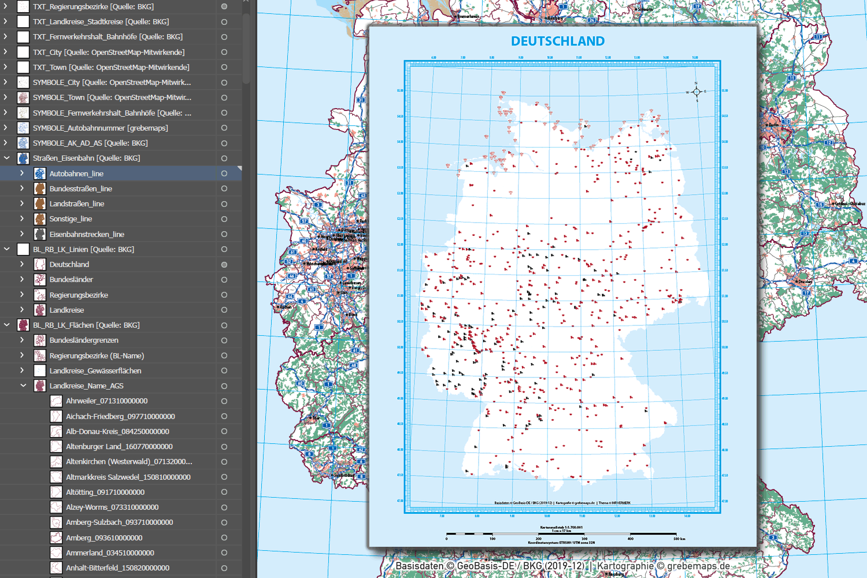867x578 pixels.
Task: Click the DEUTSCHLAND map title
Action: 558,42
